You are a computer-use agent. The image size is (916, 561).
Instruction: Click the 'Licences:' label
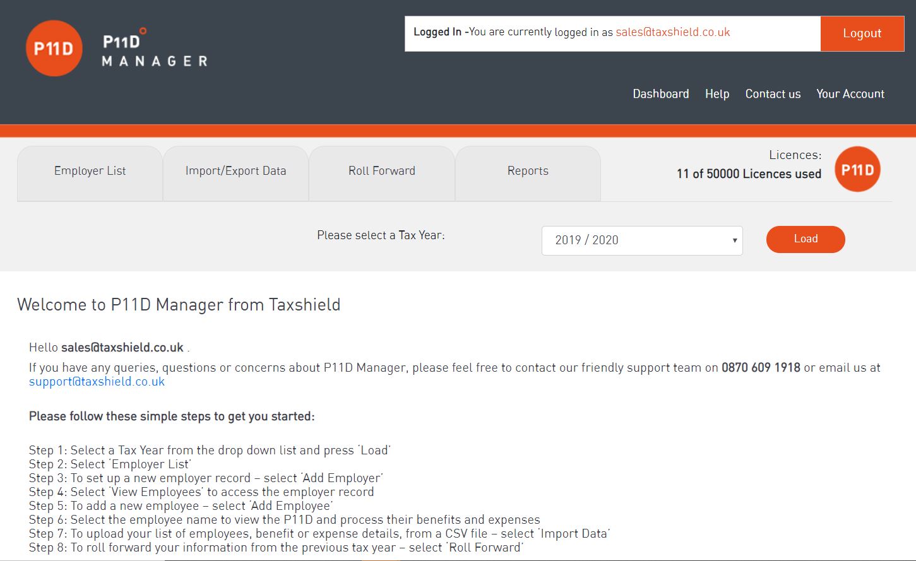click(x=795, y=155)
